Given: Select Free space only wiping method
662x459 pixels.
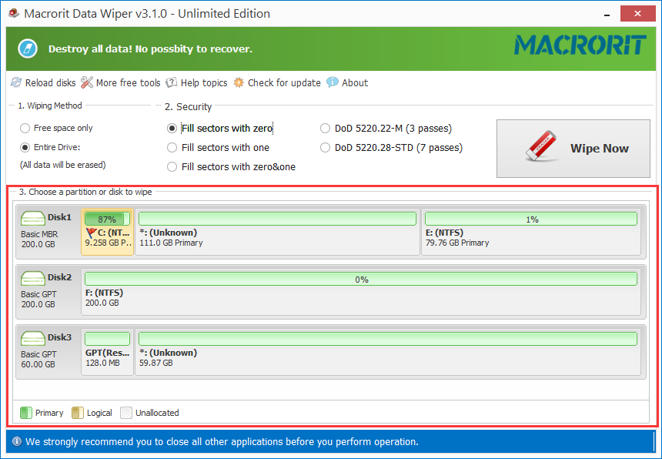Looking at the screenshot, I should point(56,128).
